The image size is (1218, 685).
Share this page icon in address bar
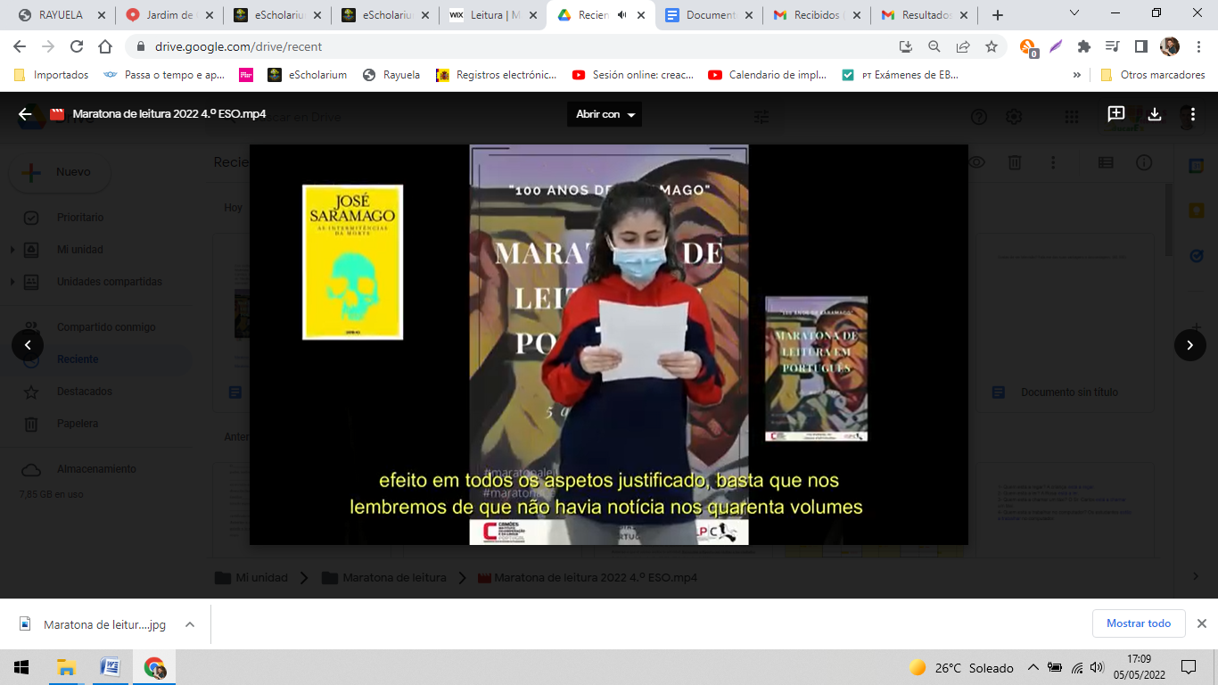[x=963, y=46]
